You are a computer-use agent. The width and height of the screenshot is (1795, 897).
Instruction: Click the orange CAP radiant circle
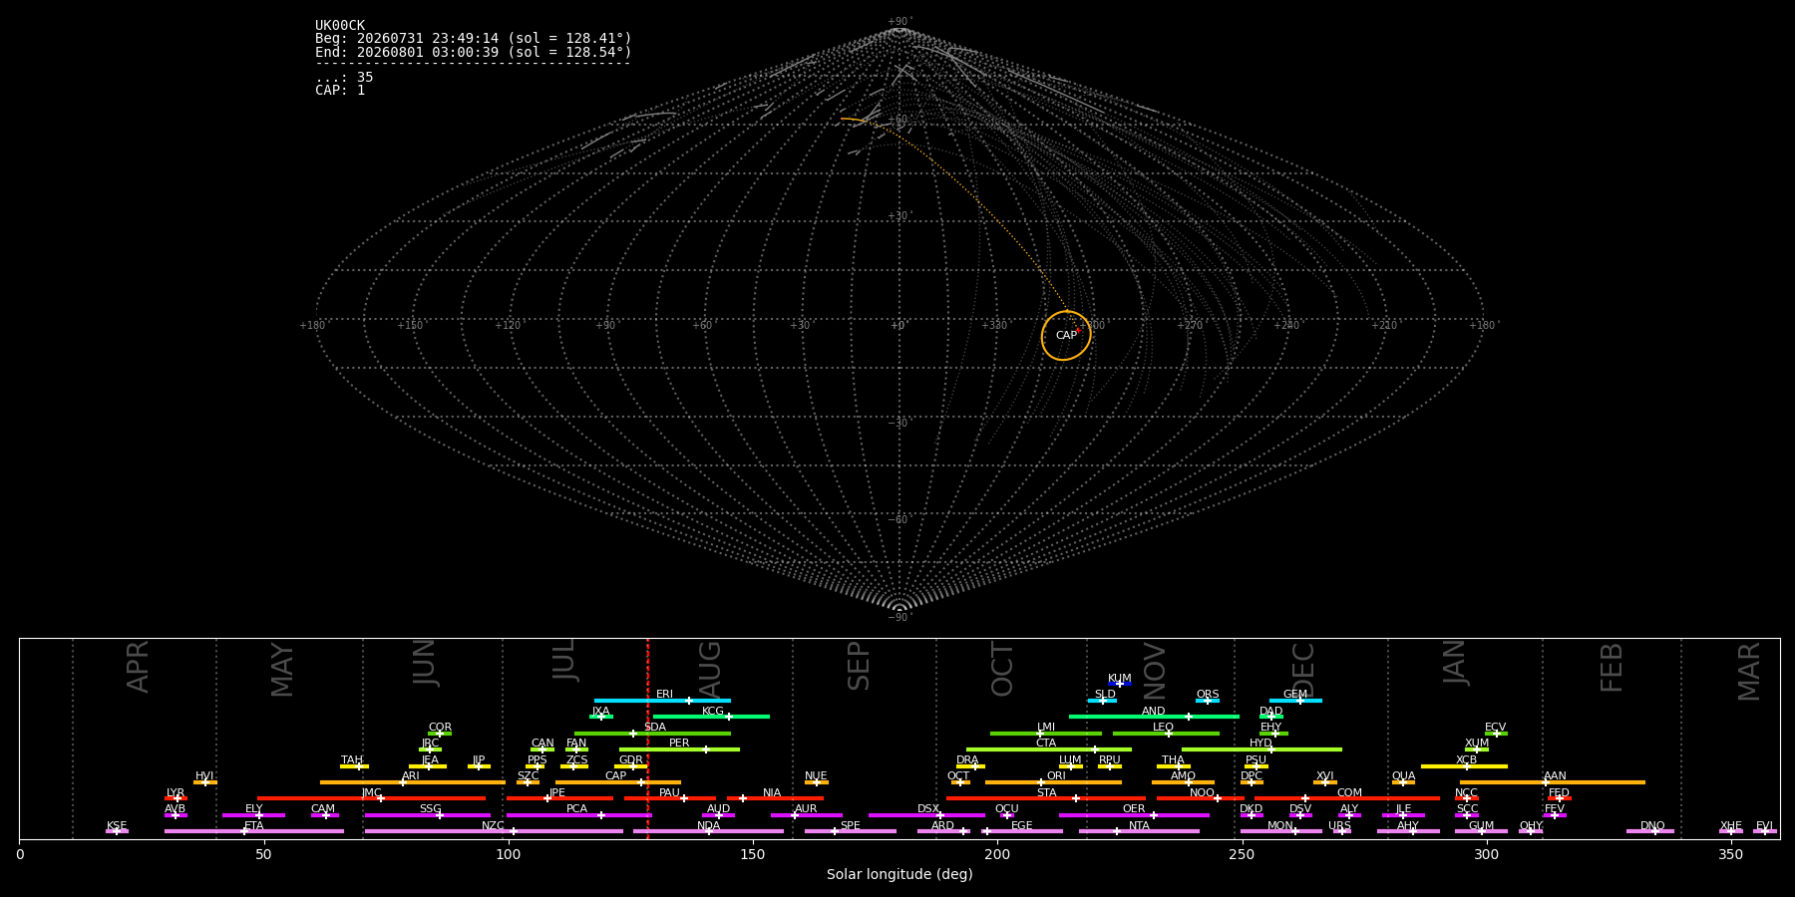[1066, 336]
